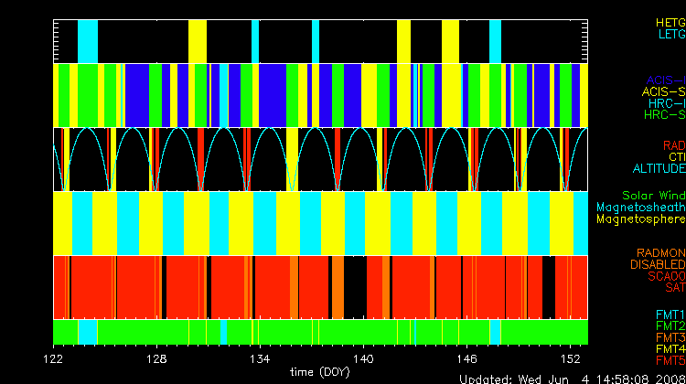This screenshot has width=686, height=384.
Task: Select the RADMON legend label
Action: (x=661, y=252)
